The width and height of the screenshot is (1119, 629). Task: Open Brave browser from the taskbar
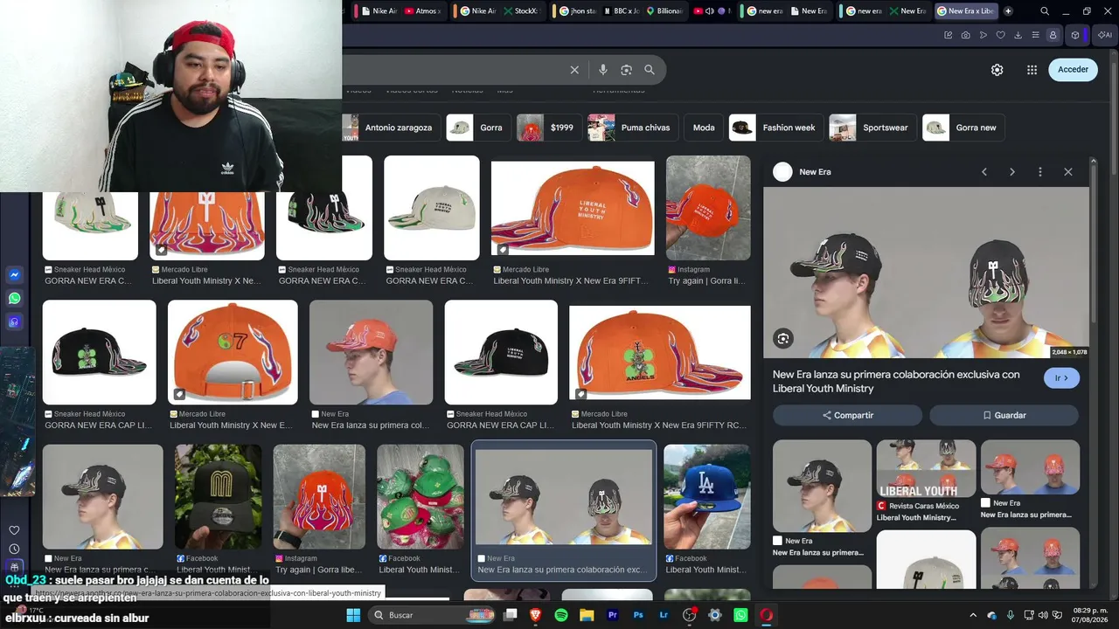536,615
